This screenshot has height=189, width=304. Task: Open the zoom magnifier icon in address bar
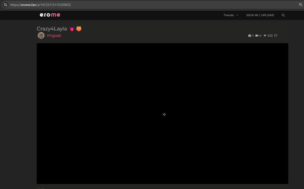(x=301, y=5)
